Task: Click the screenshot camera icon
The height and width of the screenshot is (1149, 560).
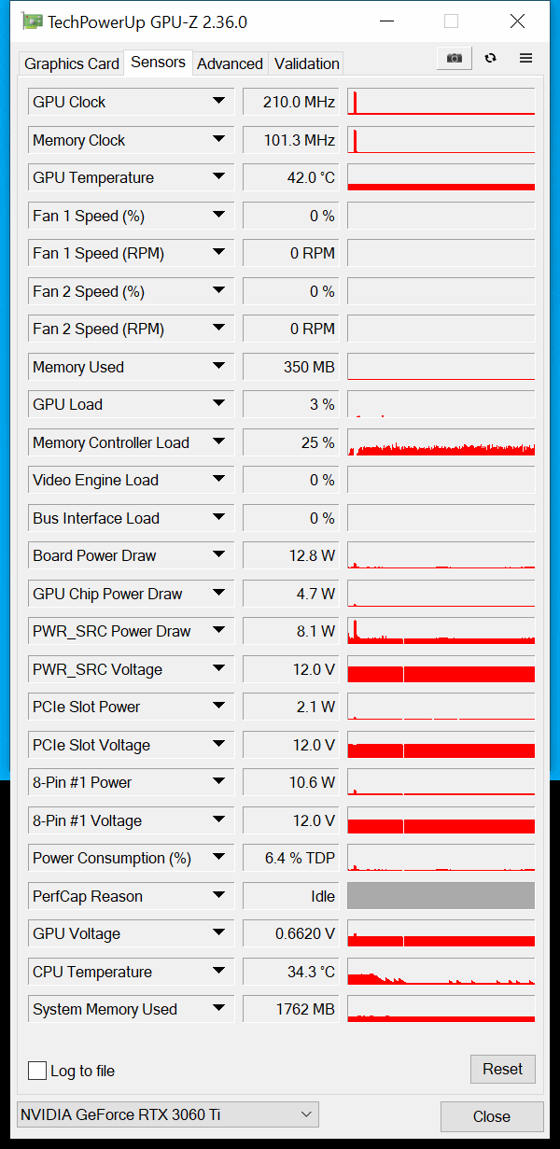Action: [x=454, y=58]
